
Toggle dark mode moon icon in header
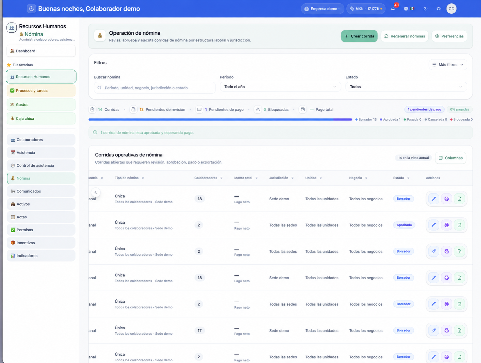426,9
